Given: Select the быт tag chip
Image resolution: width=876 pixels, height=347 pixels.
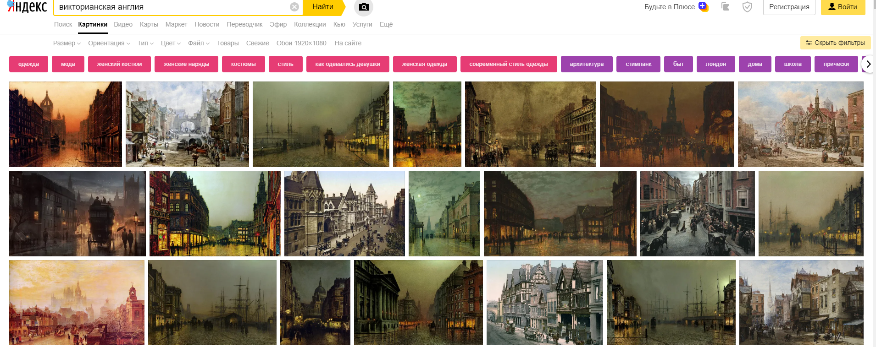Looking at the screenshot, I should tap(678, 64).
